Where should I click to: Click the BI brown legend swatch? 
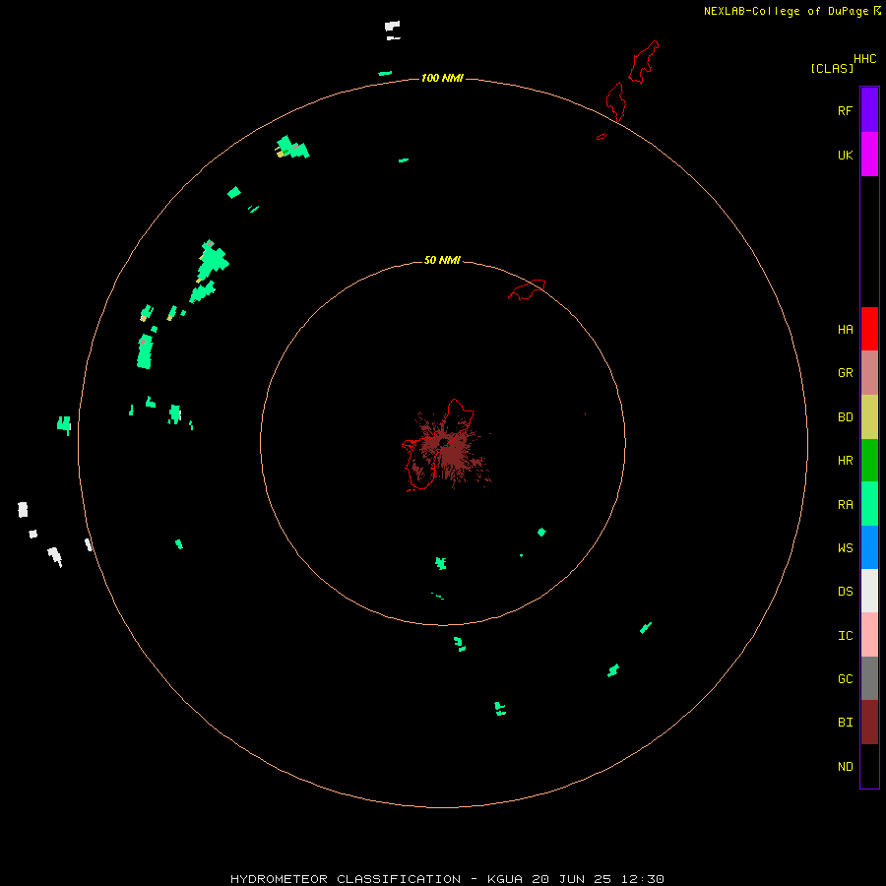[x=869, y=723]
